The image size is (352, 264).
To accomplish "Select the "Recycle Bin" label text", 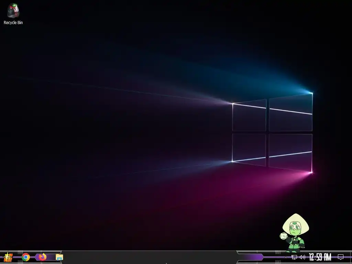I will 13,22.
